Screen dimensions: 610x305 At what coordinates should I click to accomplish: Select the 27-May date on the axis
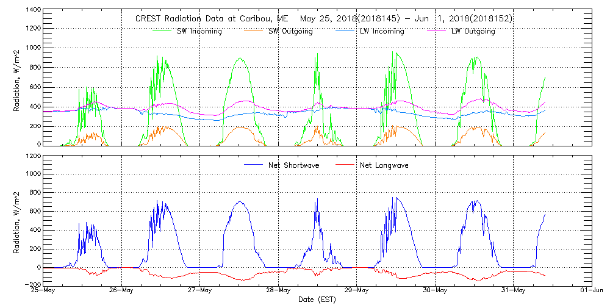click(200, 290)
